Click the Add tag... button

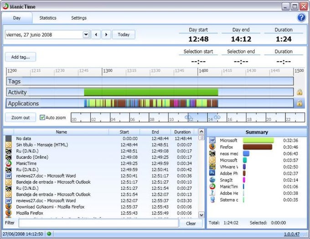pos(21,57)
